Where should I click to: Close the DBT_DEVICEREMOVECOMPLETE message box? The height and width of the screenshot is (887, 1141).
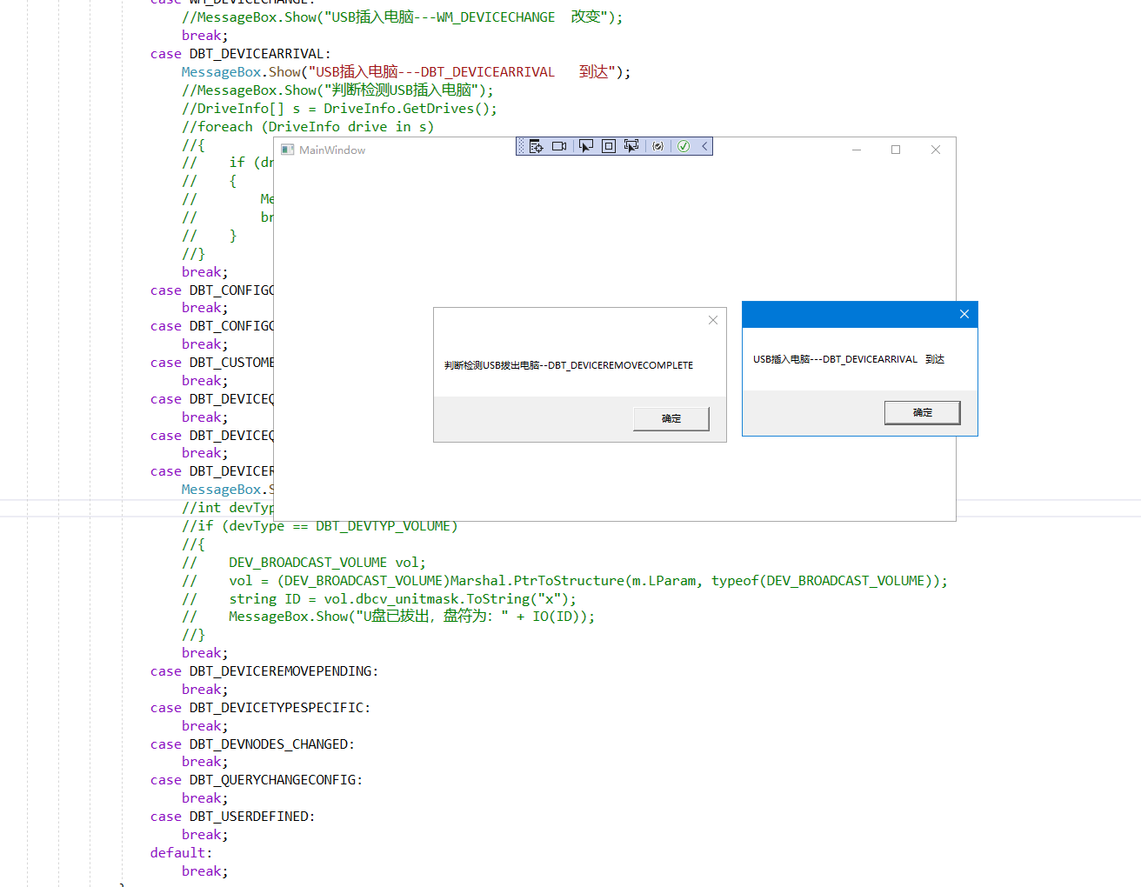tap(713, 320)
